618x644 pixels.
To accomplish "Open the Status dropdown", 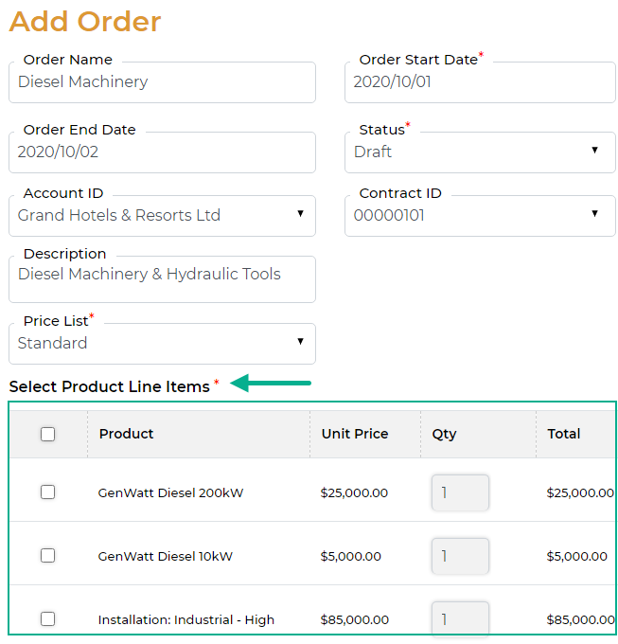I will point(480,152).
